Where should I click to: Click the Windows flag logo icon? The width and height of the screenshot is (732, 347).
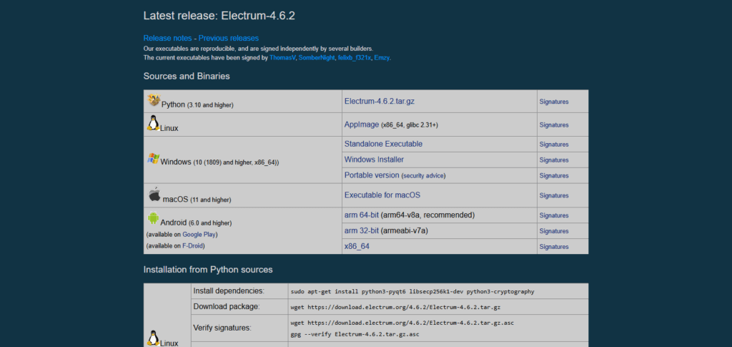point(153,159)
